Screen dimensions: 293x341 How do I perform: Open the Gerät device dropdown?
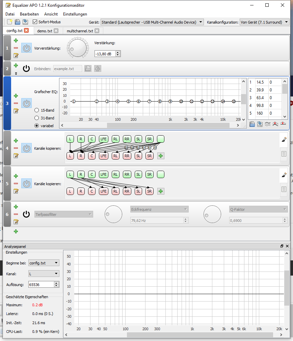coord(152,22)
